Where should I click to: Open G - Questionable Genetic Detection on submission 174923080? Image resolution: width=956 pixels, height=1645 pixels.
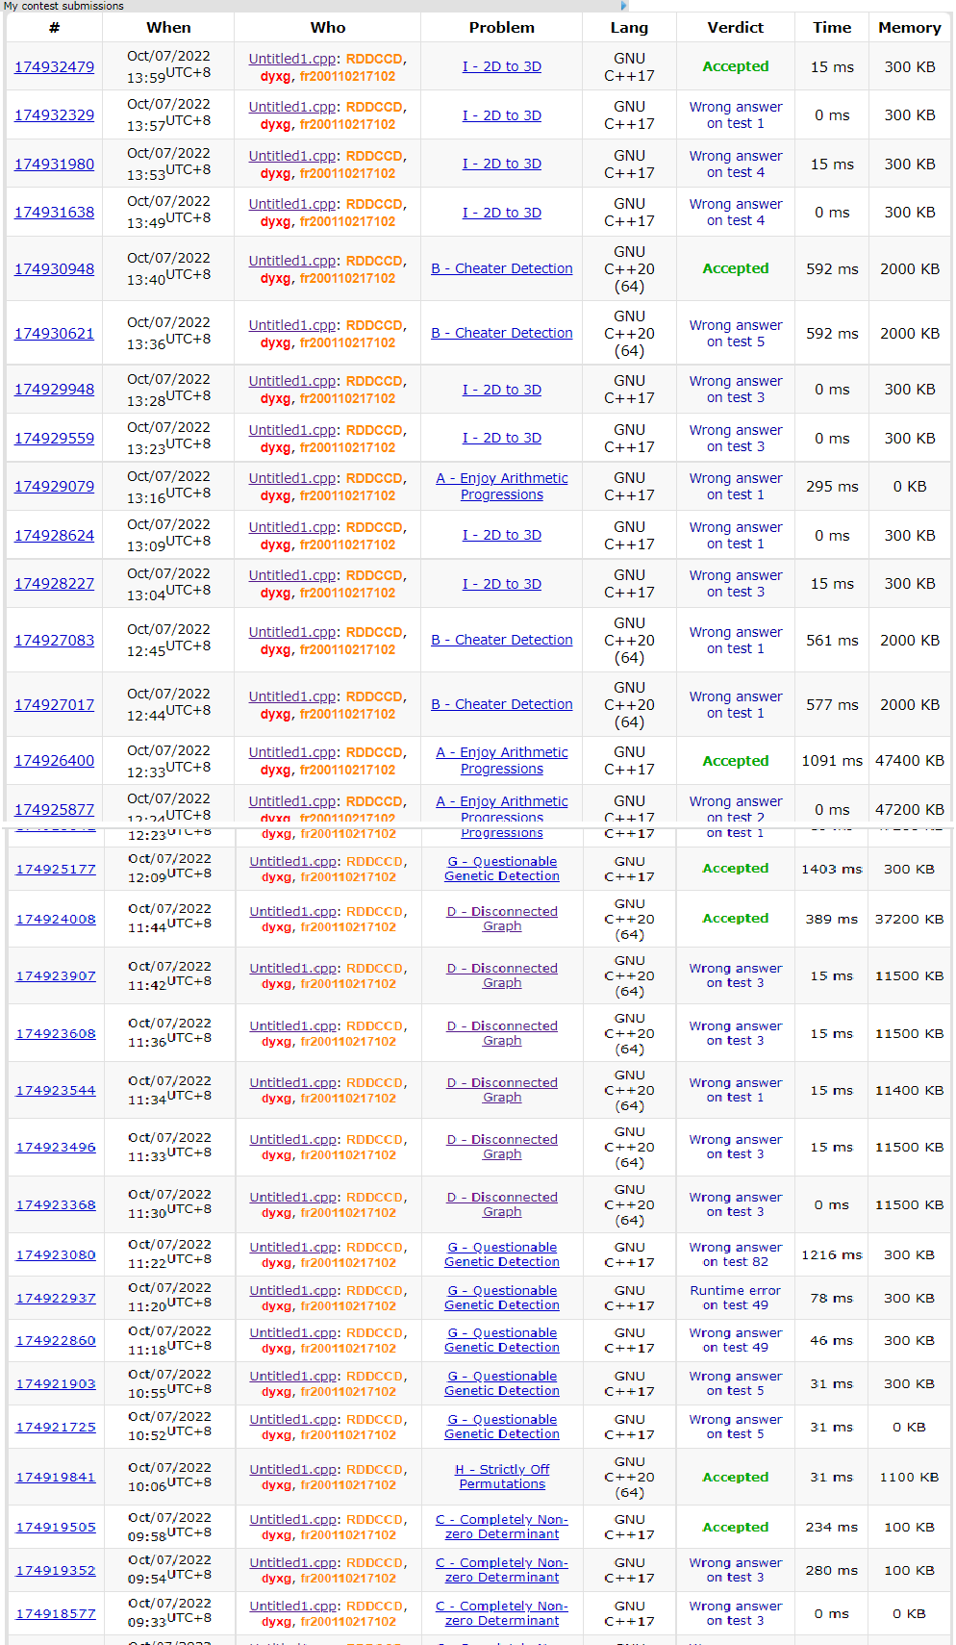[501, 1254]
